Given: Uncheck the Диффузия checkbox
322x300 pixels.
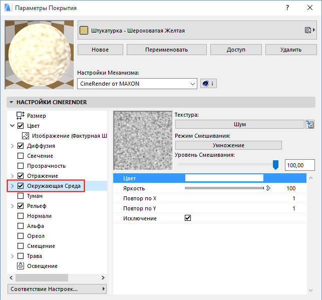Looking at the screenshot, I should coord(21,146).
